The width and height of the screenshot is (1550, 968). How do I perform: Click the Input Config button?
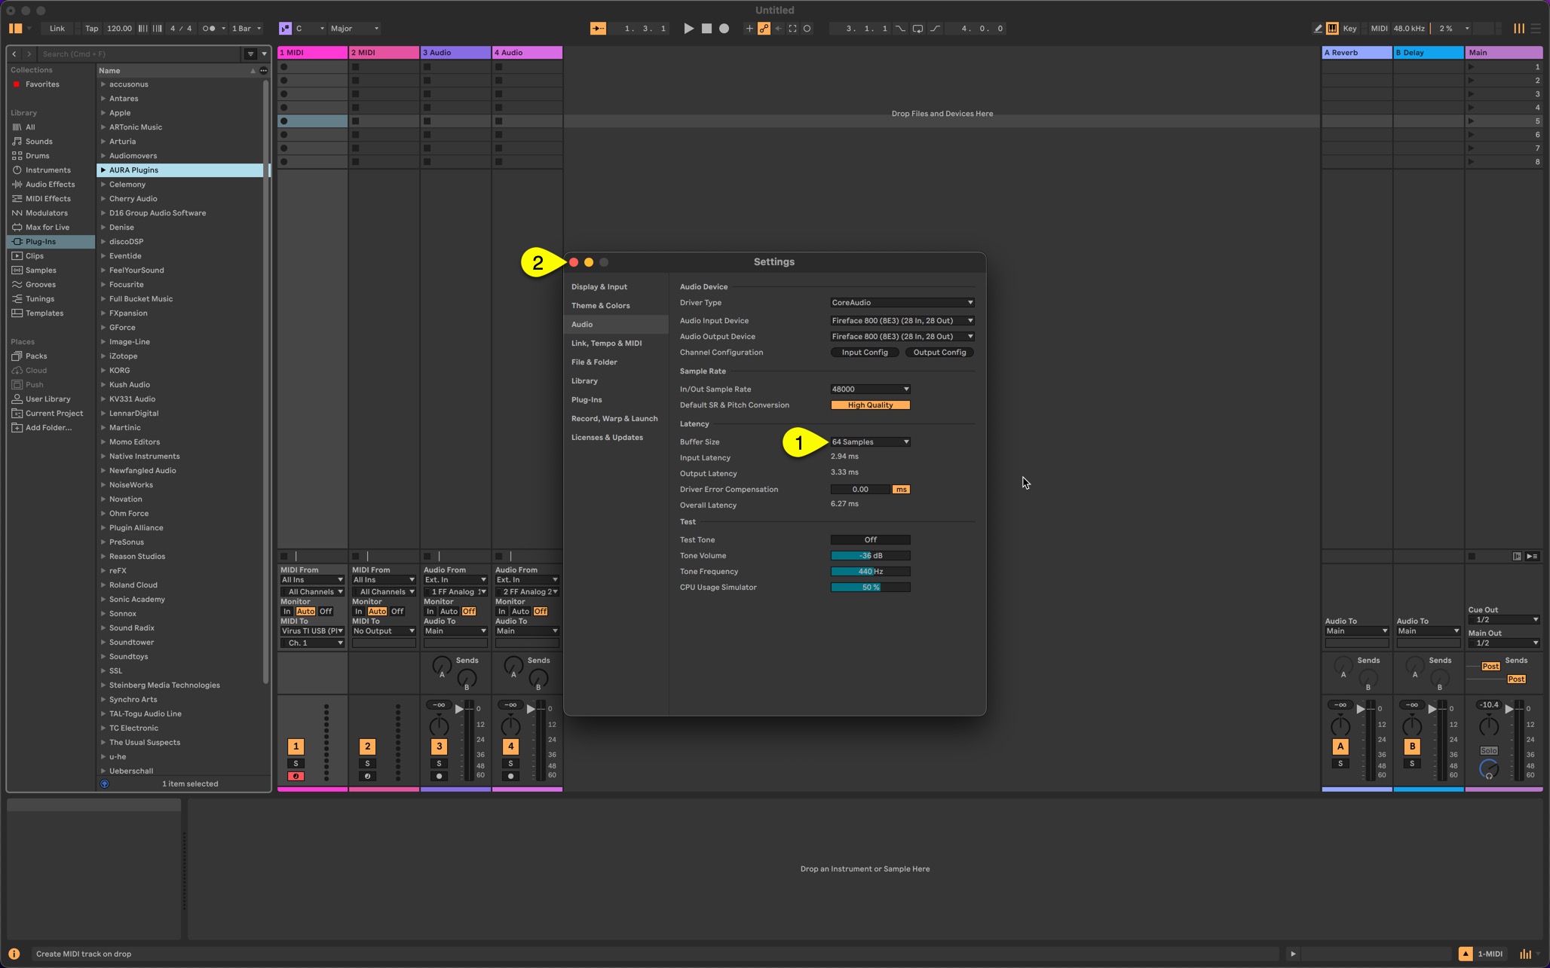pyautogui.click(x=864, y=353)
